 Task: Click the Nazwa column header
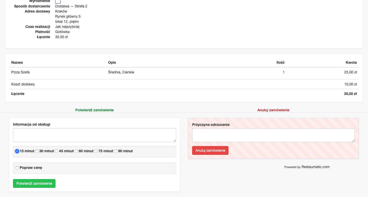click(x=17, y=62)
